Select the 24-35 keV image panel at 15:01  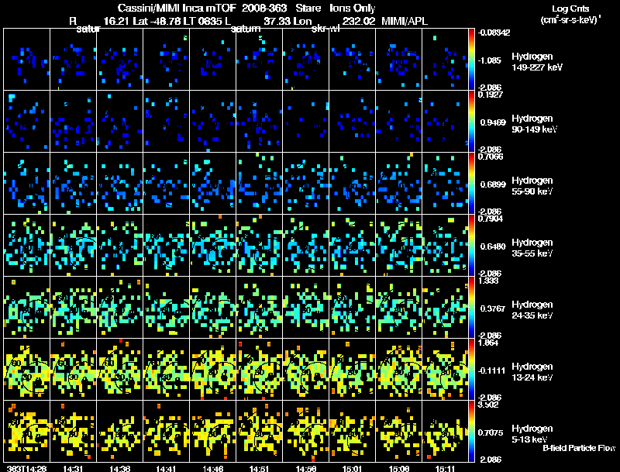353,307
